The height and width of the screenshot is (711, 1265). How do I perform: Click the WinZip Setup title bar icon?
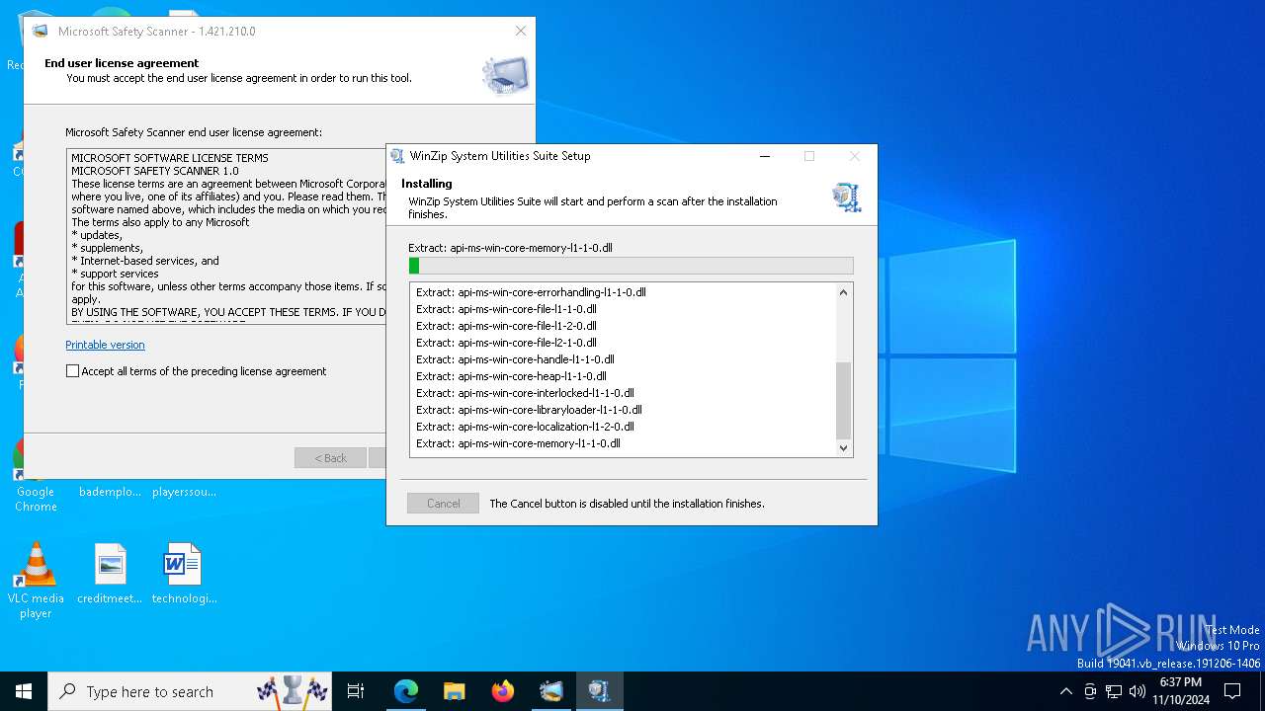coord(397,156)
